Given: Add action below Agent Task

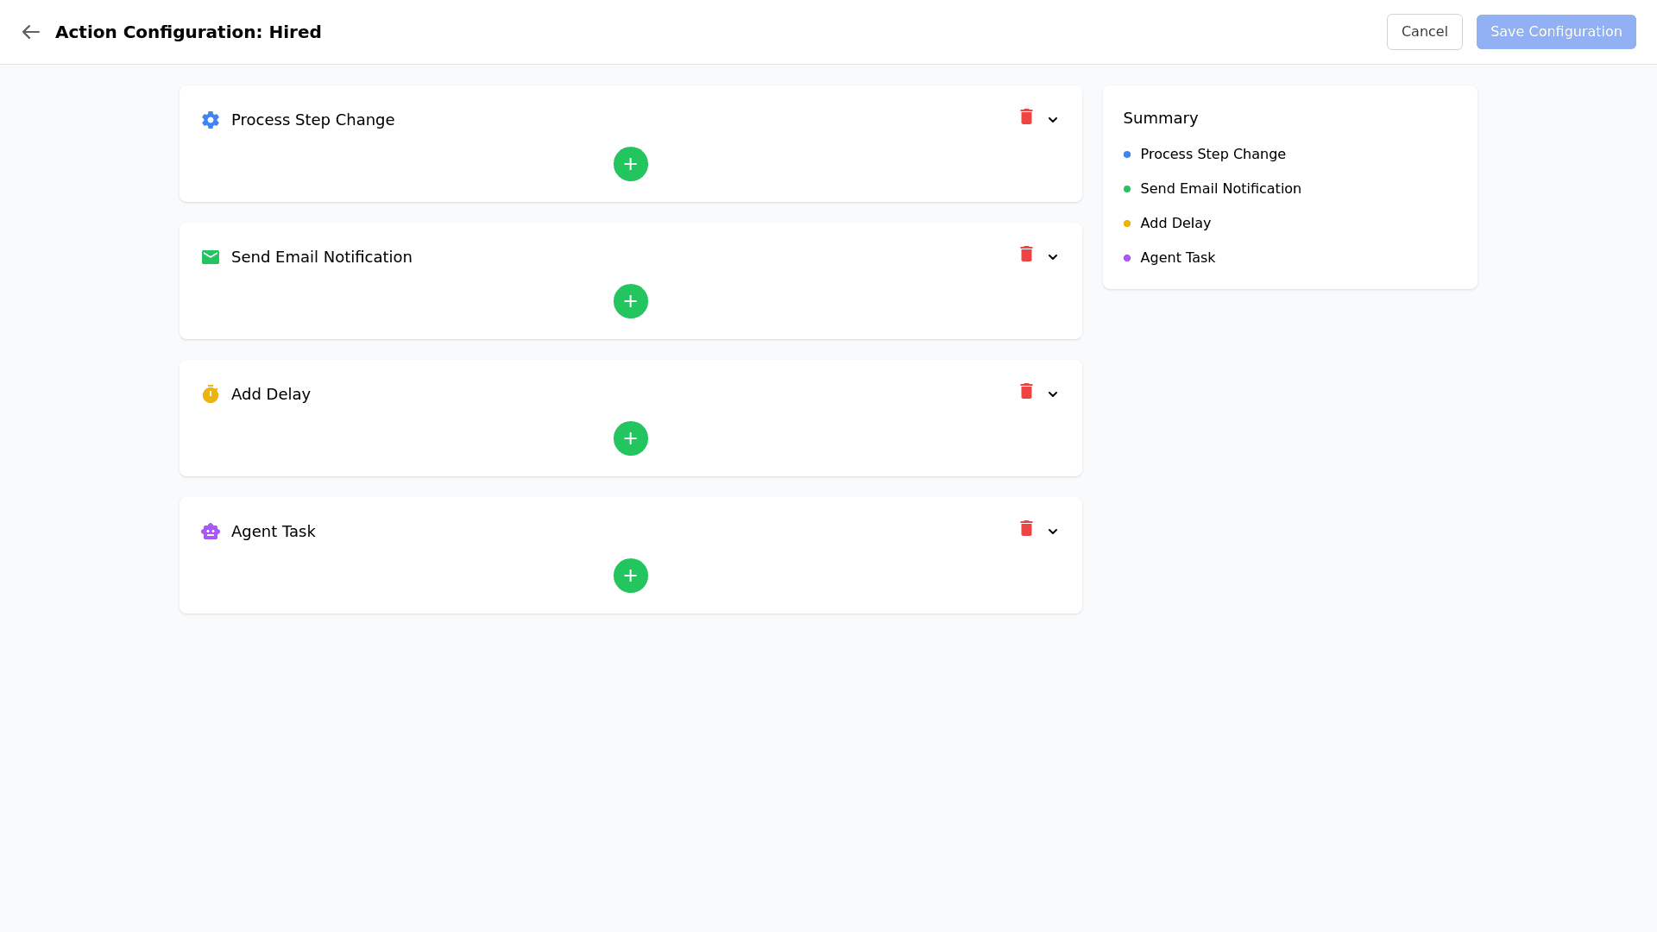Looking at the screenshot, I should [630, 576].
